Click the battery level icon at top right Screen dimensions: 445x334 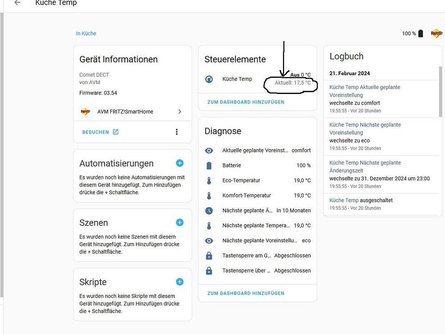[421, 33]
